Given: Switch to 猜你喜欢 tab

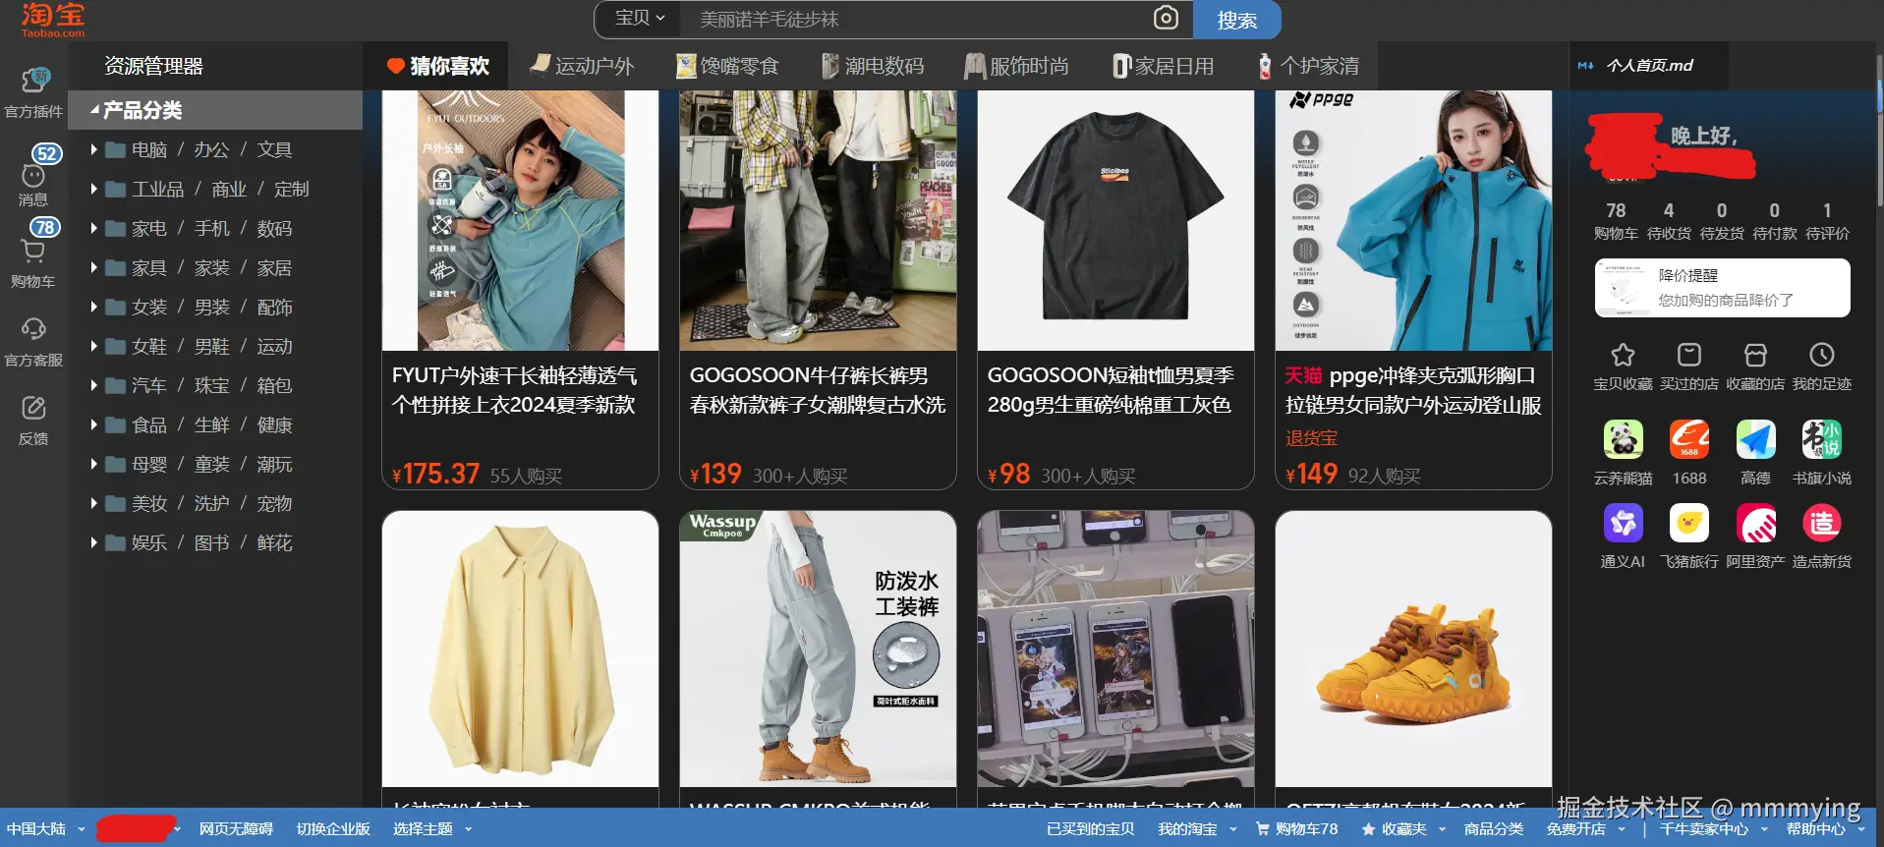Looking at the screenshot, I should click(x=437, y=66).
